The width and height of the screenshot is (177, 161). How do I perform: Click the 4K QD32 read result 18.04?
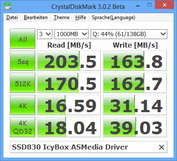(x=69, y=127)
